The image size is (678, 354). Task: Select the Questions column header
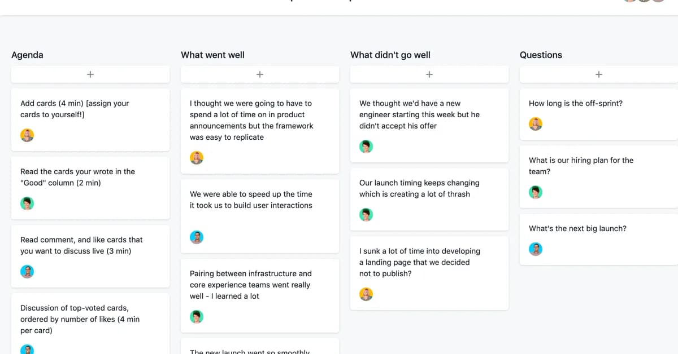click(541, 55)
